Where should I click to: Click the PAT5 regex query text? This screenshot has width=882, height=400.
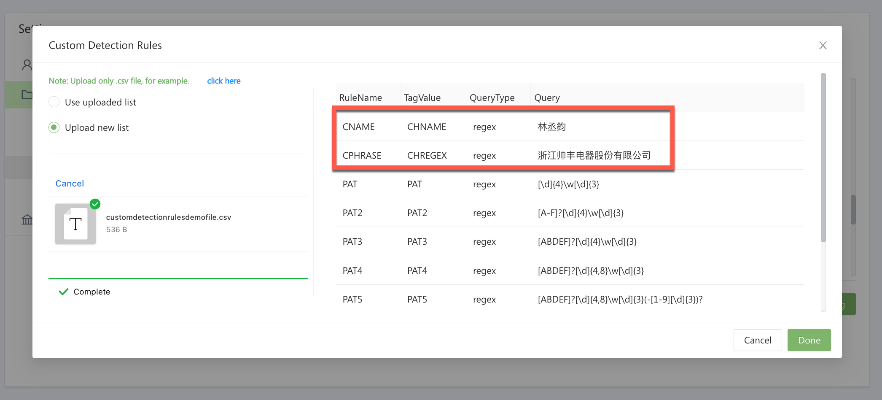coord(620,300)
